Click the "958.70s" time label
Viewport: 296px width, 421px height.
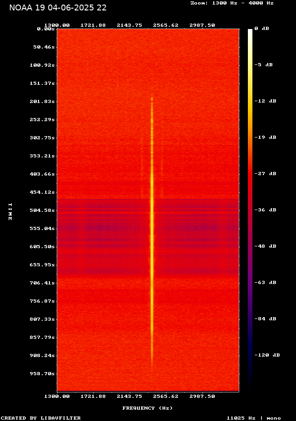42,373
